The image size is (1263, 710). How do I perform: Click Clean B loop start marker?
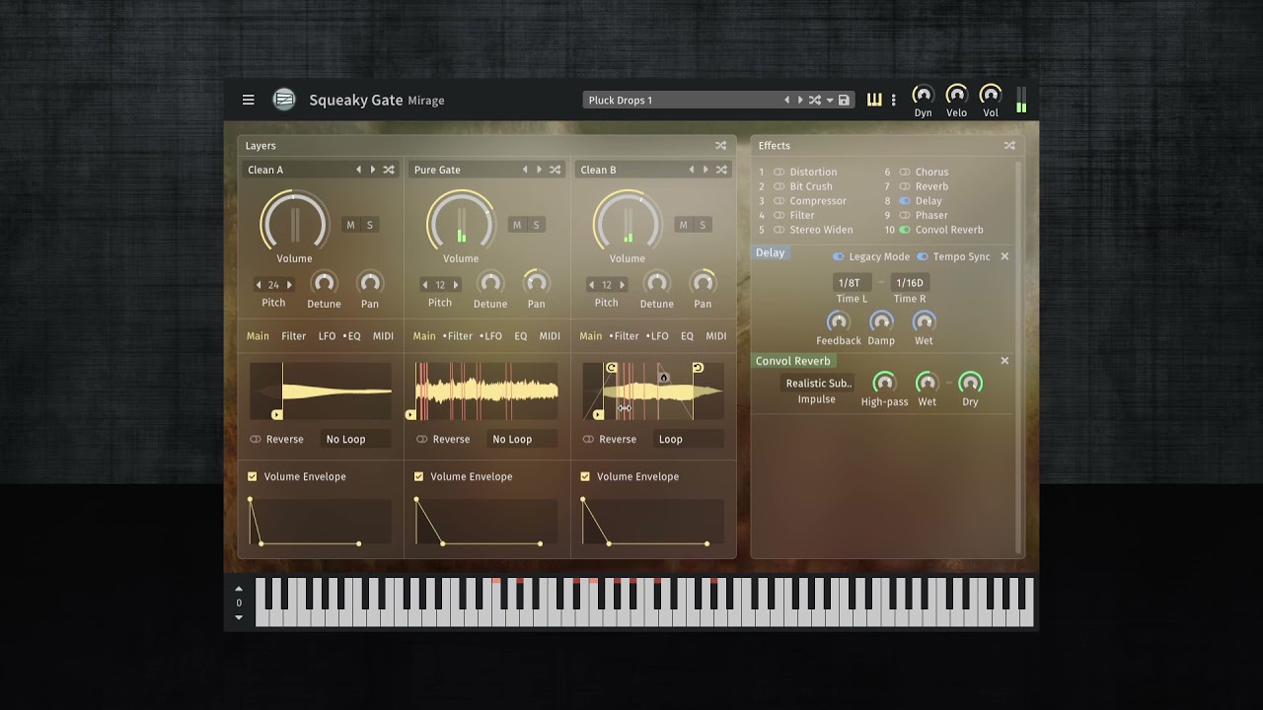coord(612,368)
